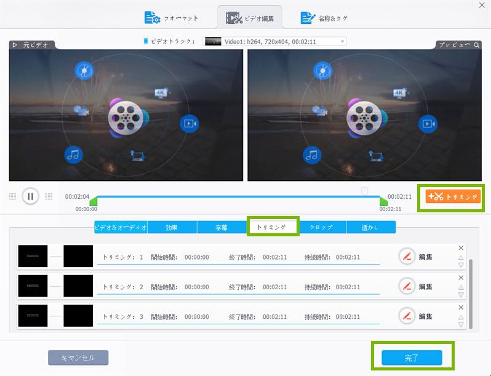
Task: Move trimming clip 1 down
Action: [461, 265]
